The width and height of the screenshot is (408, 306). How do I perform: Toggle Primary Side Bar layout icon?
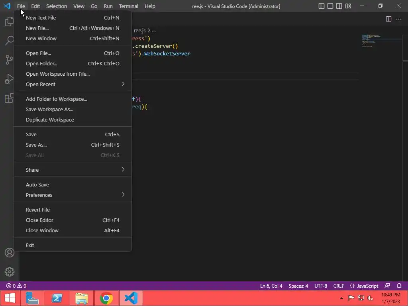tap(322, 6)
